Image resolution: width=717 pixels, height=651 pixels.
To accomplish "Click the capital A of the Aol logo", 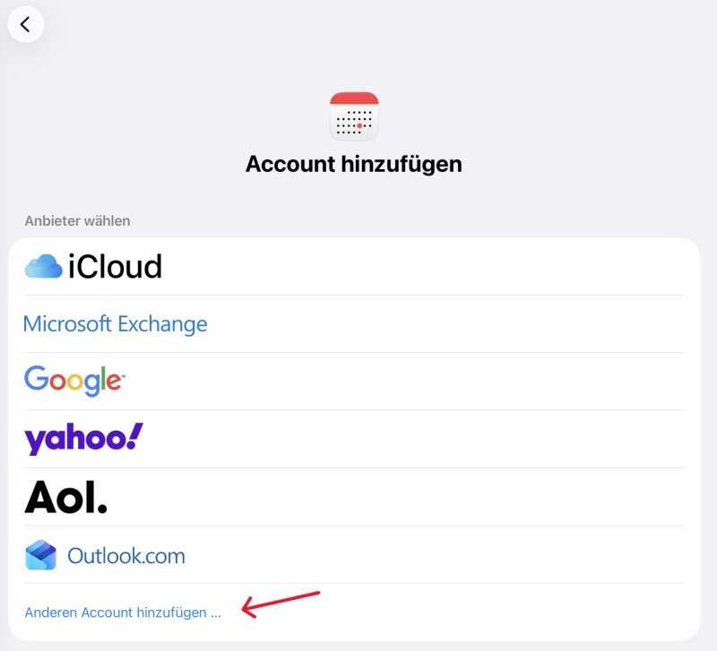I will (x=40, y=497).
